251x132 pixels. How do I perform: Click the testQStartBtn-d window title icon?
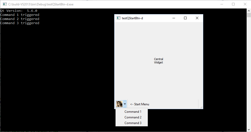pyautogui.click(x=118, y=18)
